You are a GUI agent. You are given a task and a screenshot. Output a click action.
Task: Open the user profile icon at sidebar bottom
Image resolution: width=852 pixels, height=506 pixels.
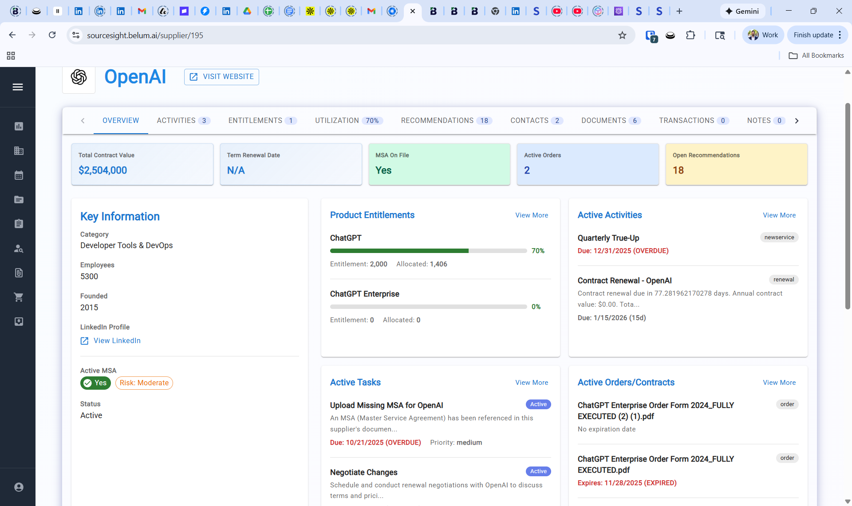click(x=18, y=487)
